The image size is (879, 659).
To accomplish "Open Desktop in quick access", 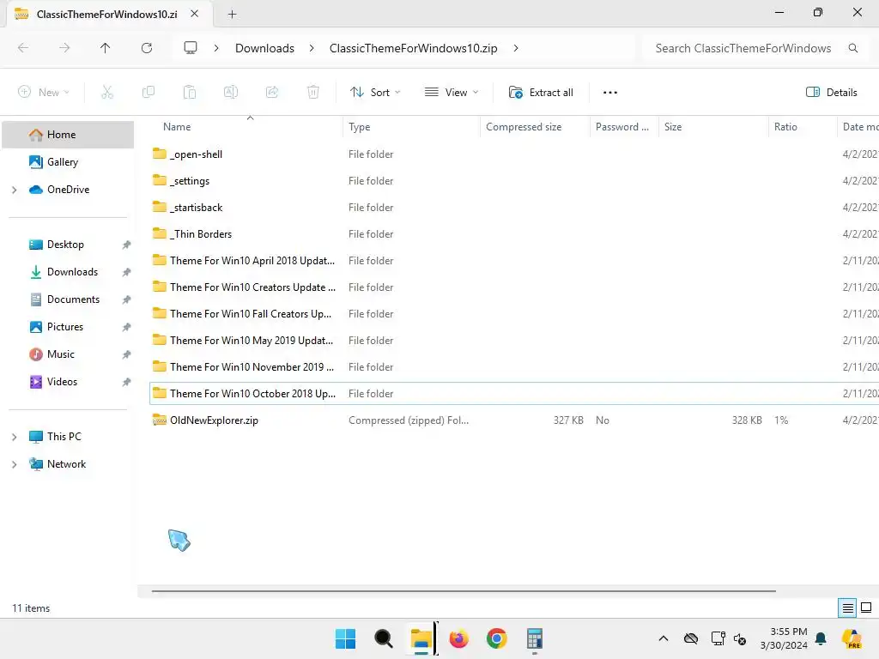I will click(68, 245).
